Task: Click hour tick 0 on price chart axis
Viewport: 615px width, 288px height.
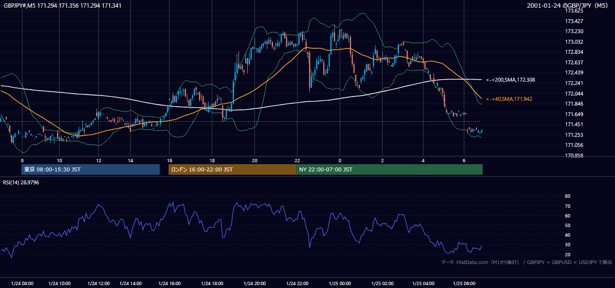Action: click(340, 160)
